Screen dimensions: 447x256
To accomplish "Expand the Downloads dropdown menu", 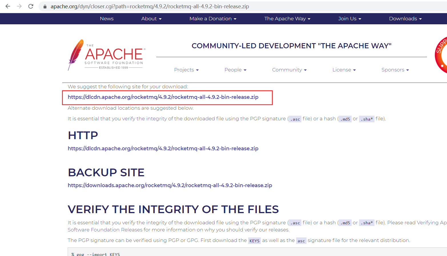I will (405, 19).
